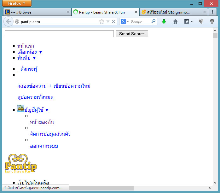This screenshot has height=193, width=220.
Task: Open the หน้าของฉัน link
Action: (42, 122)
